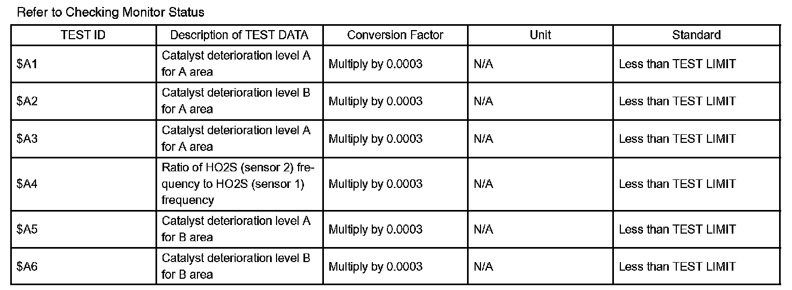792x290 pixels.
Task: Select the $A4 test ID cell
Action: pos(83,184)
